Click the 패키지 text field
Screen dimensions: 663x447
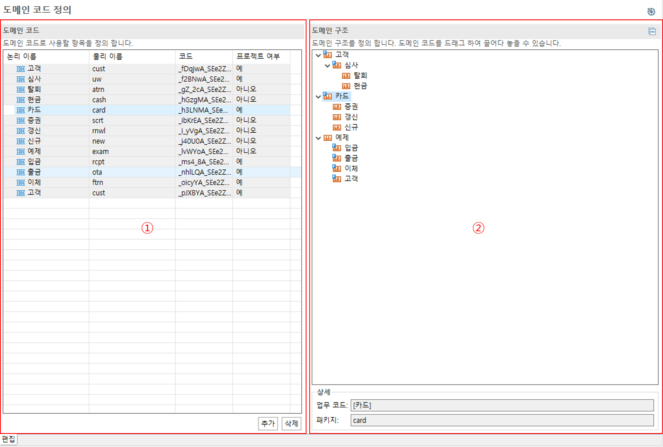(502, 420)
